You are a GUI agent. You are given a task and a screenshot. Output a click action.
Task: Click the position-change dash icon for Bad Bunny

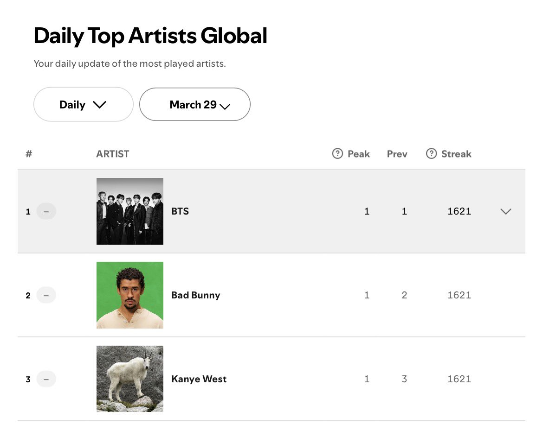coord(46,295)
